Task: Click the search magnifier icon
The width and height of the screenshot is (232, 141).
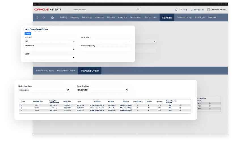Action: coord(138,9)
